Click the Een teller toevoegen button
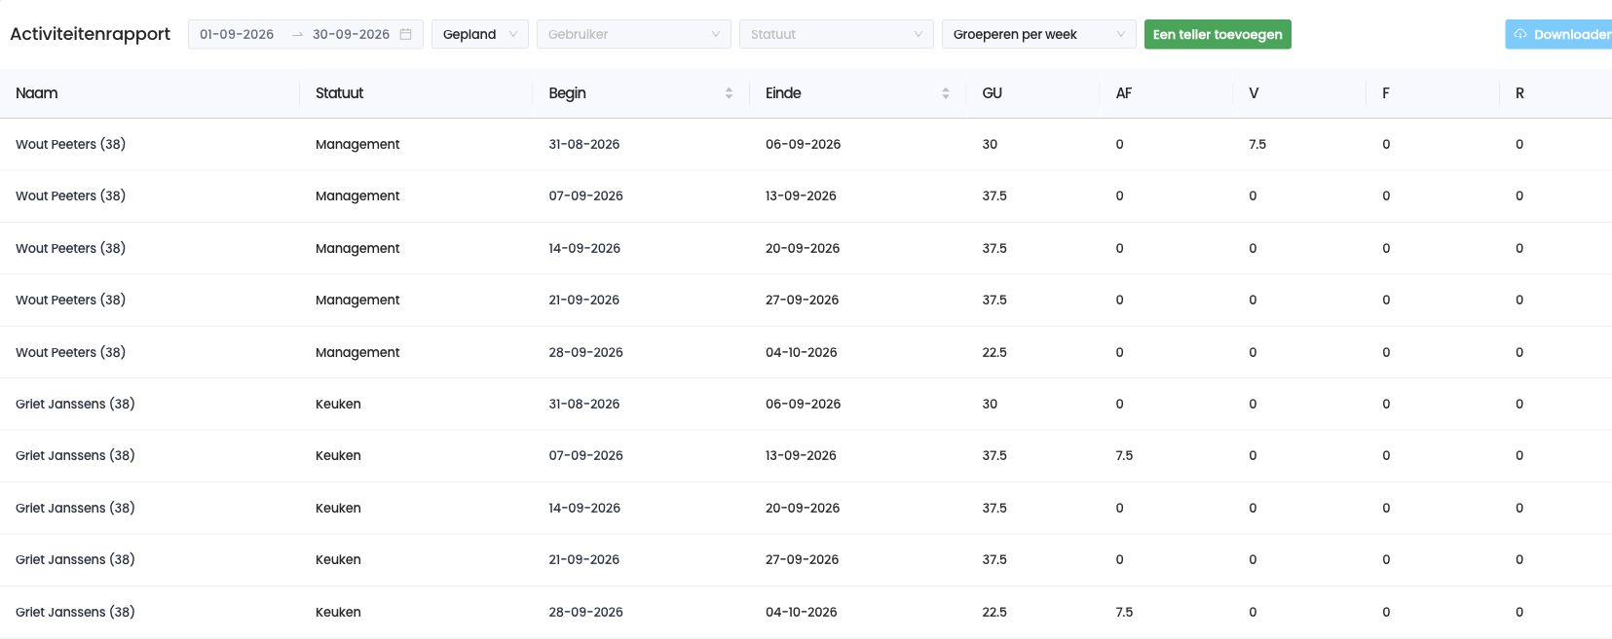The height and width of the screenshot is (639, 1612). point(1218,34)
